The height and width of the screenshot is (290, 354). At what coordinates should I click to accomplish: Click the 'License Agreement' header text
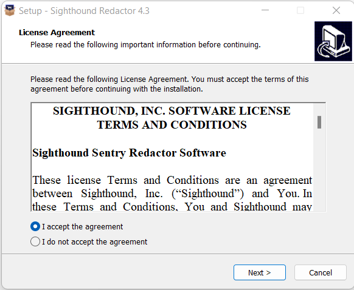pos(57,32)
